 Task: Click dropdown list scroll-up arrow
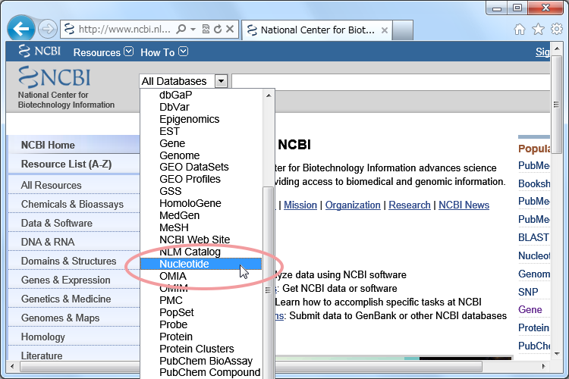[269, 96]
